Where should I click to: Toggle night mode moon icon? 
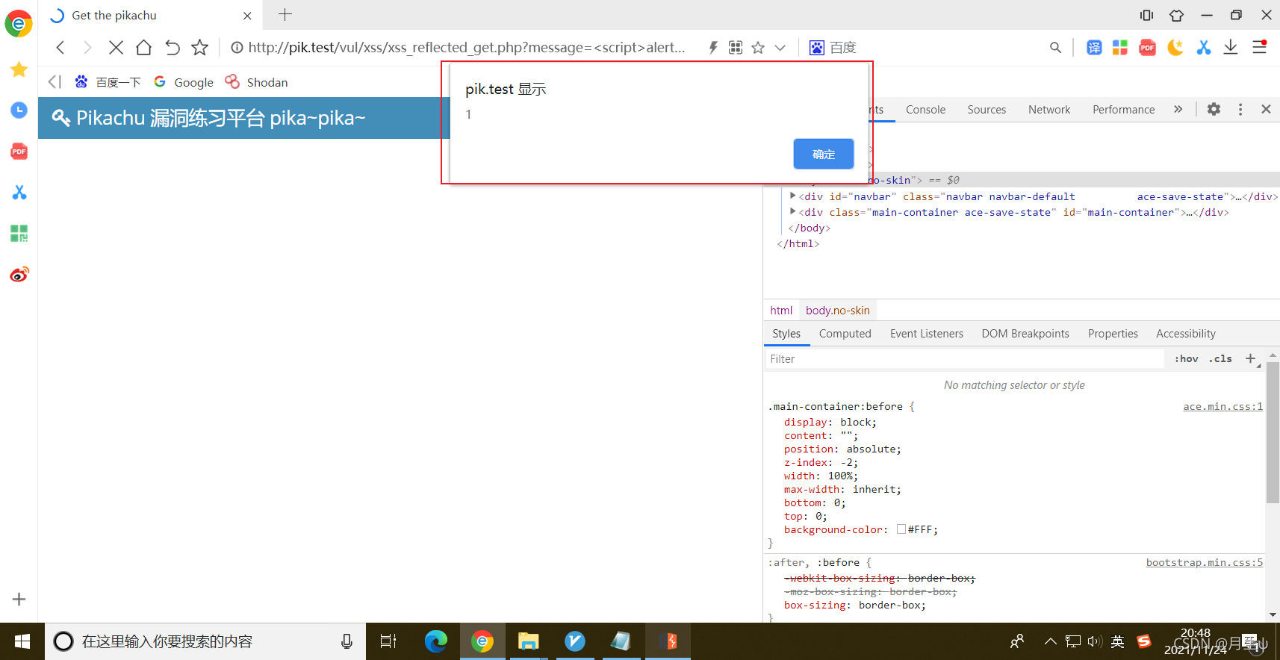coord(1175,48)
